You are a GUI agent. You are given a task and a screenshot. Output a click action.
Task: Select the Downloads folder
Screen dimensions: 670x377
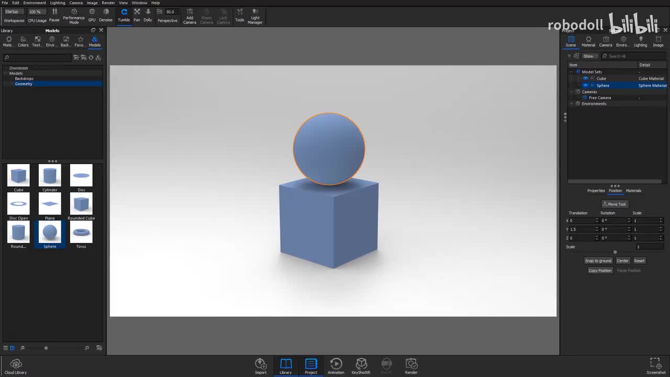click(19, 68)
